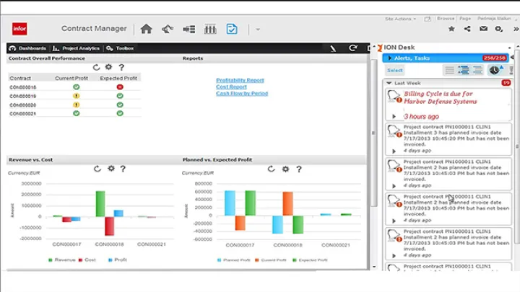Show help for Planned vs. Expected Profit
Viewport: 520px width, 292px height.
point(297,169)
